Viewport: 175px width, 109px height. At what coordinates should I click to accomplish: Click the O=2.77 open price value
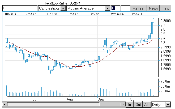click(x=31, y=14)
